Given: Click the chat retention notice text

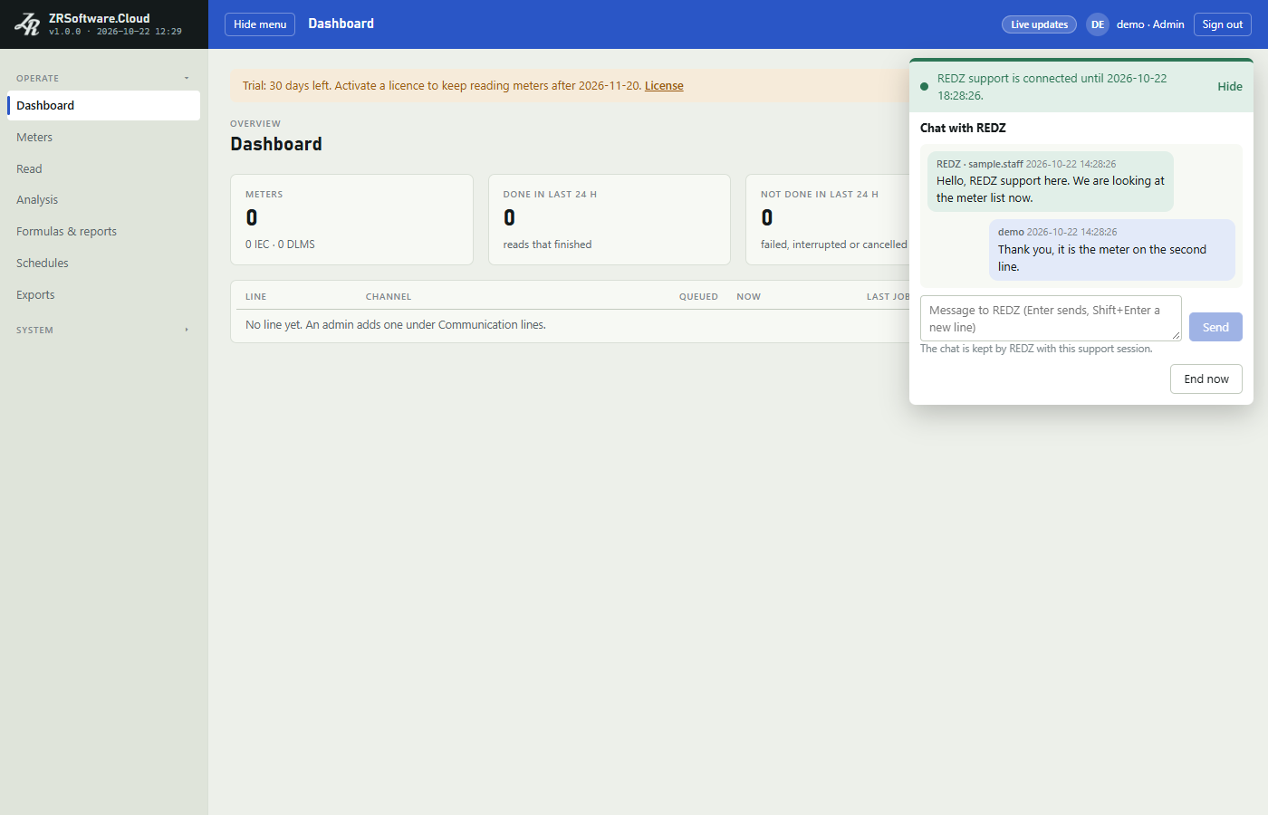Looking at the screenshot, I should click(1036, 349).
